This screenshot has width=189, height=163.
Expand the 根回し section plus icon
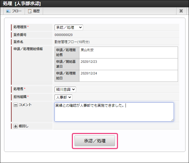pos(15,126)
